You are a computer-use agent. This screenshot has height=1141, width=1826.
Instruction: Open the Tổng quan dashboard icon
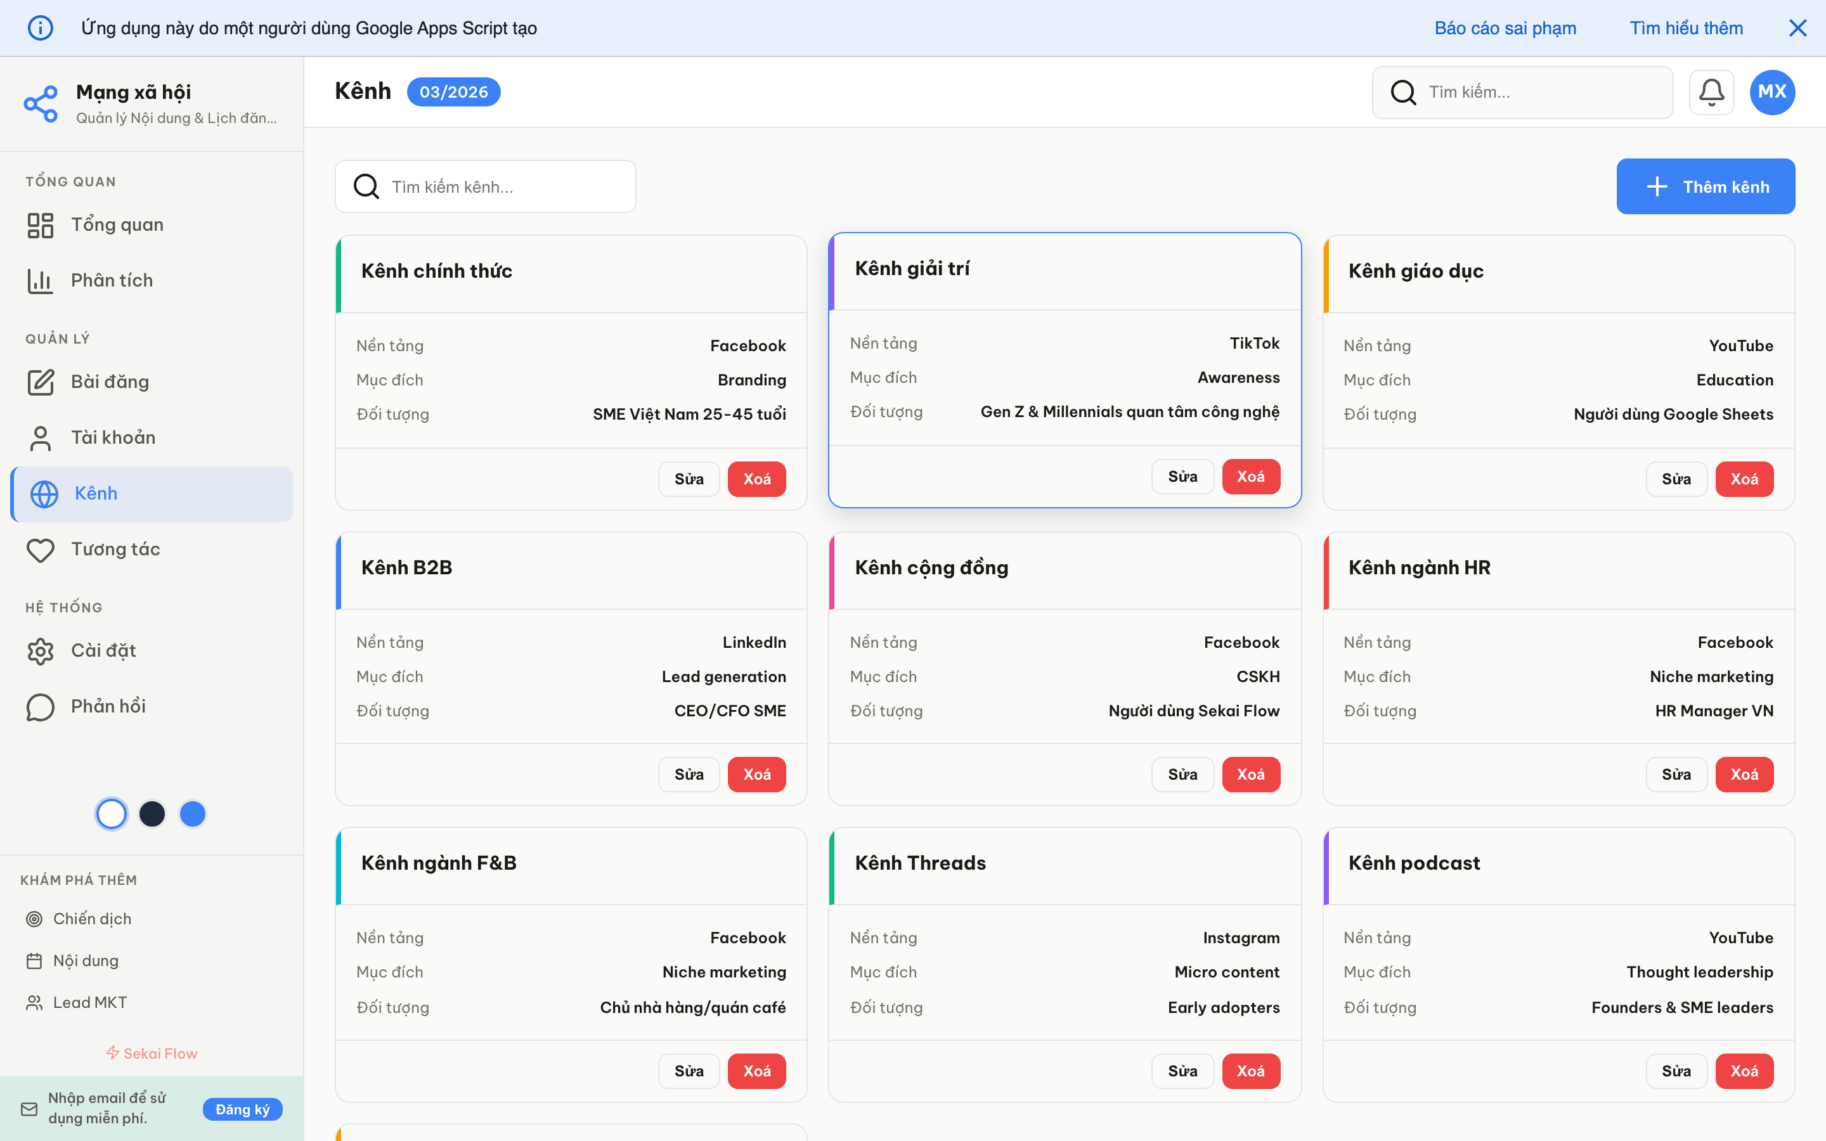40,224
